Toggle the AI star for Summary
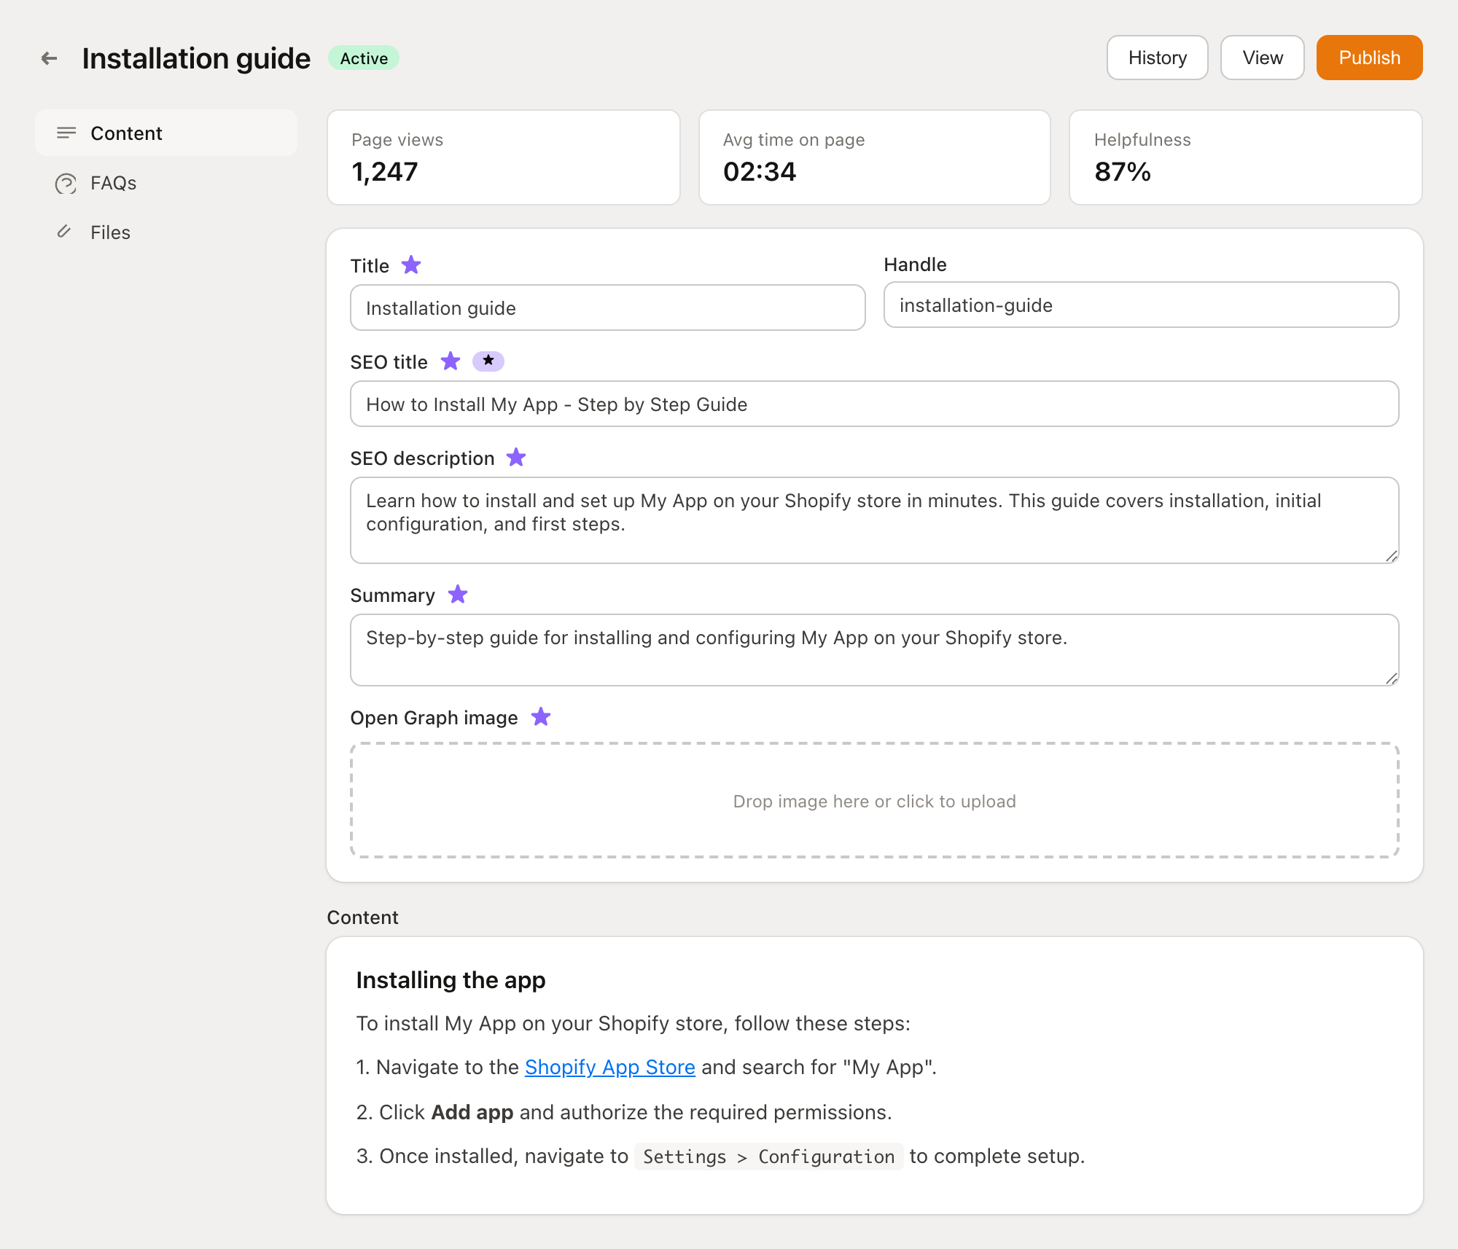1458x1249 pixels. coord(458,595)
